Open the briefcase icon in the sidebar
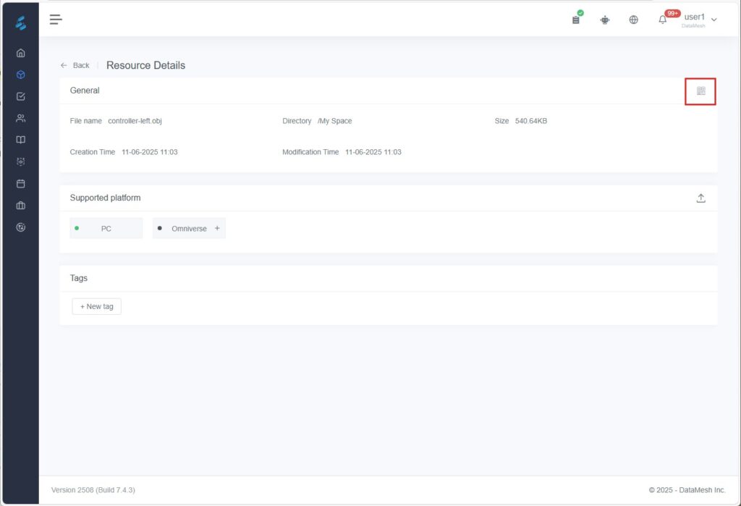 point(21,206)
